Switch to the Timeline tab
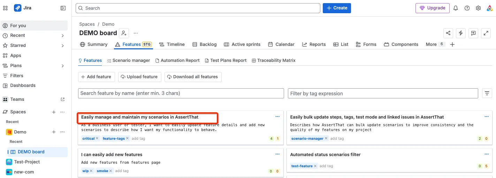The height and width of the screenshot is (178, 496). point(172,44)
